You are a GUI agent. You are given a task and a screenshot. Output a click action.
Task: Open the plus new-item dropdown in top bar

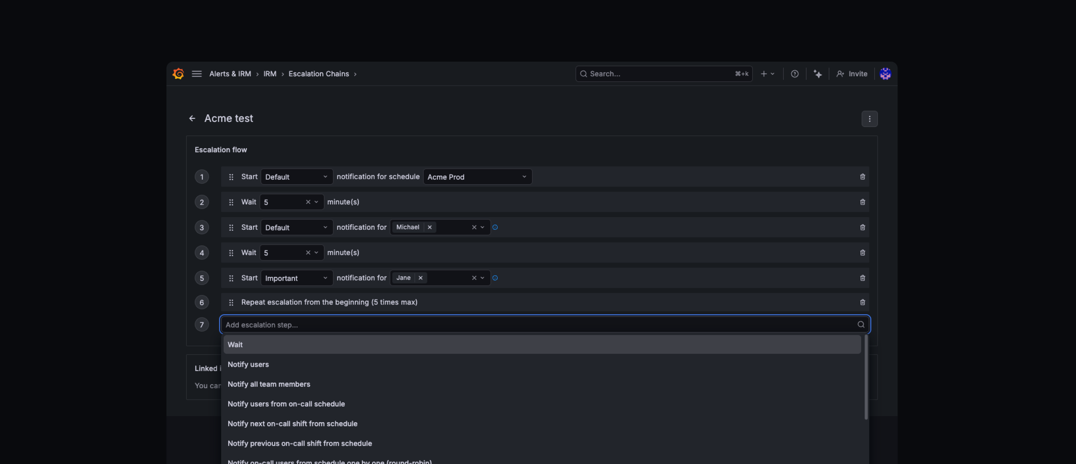pos(767,74)
